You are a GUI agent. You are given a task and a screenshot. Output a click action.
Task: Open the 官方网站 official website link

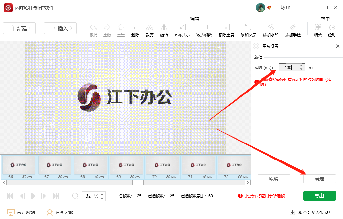[21, 212]
